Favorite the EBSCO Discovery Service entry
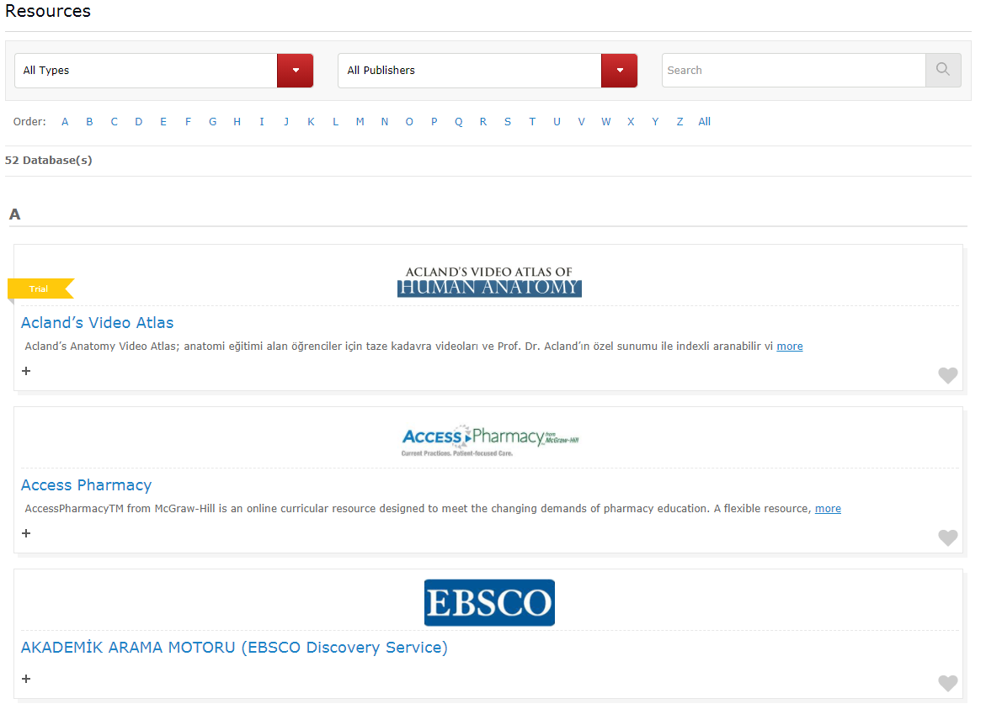Viewport: 986px width, 704px height. click(x=947, y=683)
